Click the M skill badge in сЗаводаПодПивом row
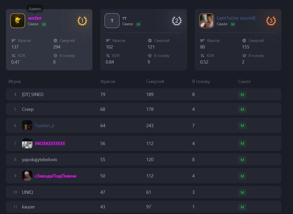Screen dimensions: 293x214 [242, 176]
